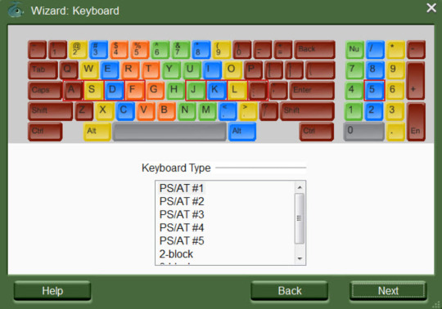Select PS/AT #3 keyboard type
442x309 pixels.
point(182,215)
